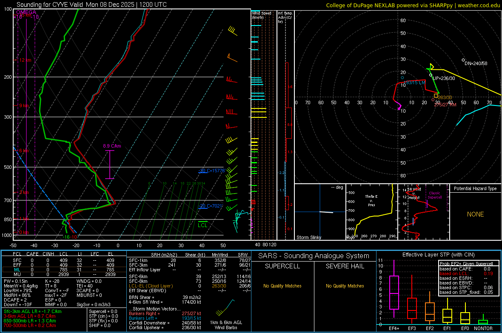Click the Bunkers Left motion row
The image size is (502, 333).
click(x=165, y=318)
